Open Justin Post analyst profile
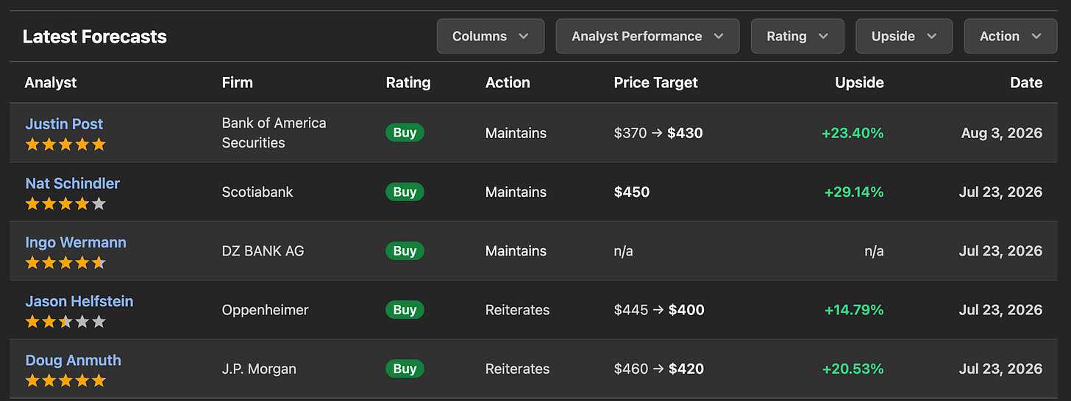Image resolution: width=1071 pixels, height=401 pixels. point(64,124)
